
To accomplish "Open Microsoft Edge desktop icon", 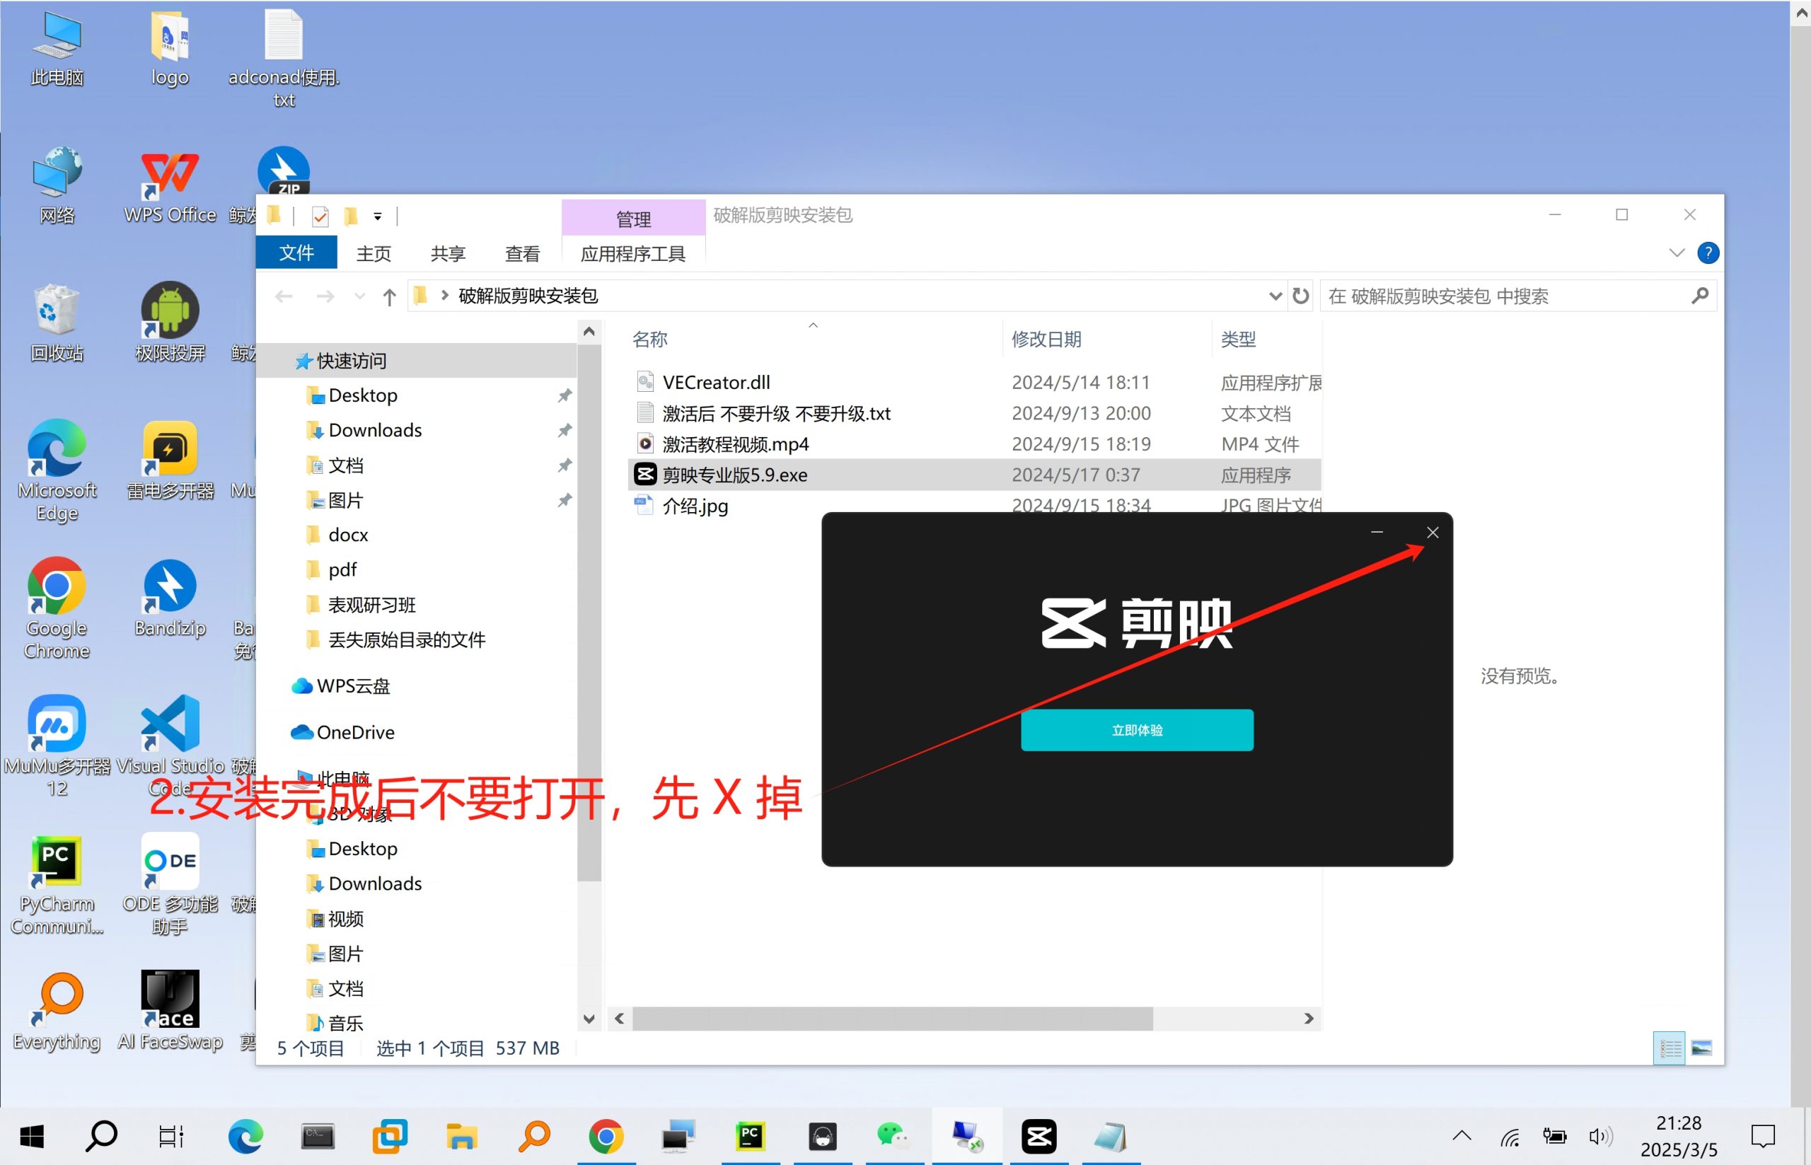I will [x=57, y=471].
